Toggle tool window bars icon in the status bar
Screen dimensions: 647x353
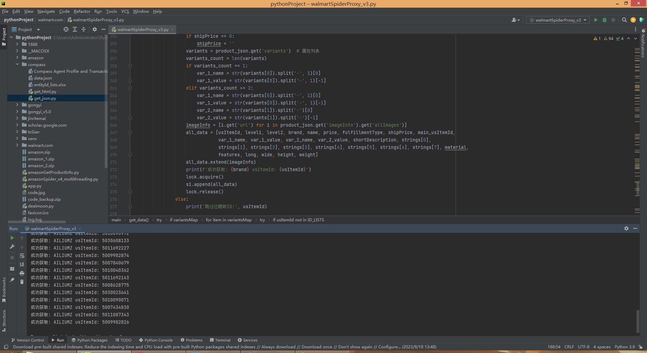(6, 347)
